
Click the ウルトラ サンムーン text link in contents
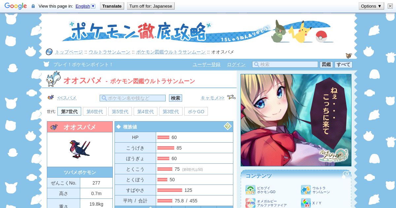(321, 190)
